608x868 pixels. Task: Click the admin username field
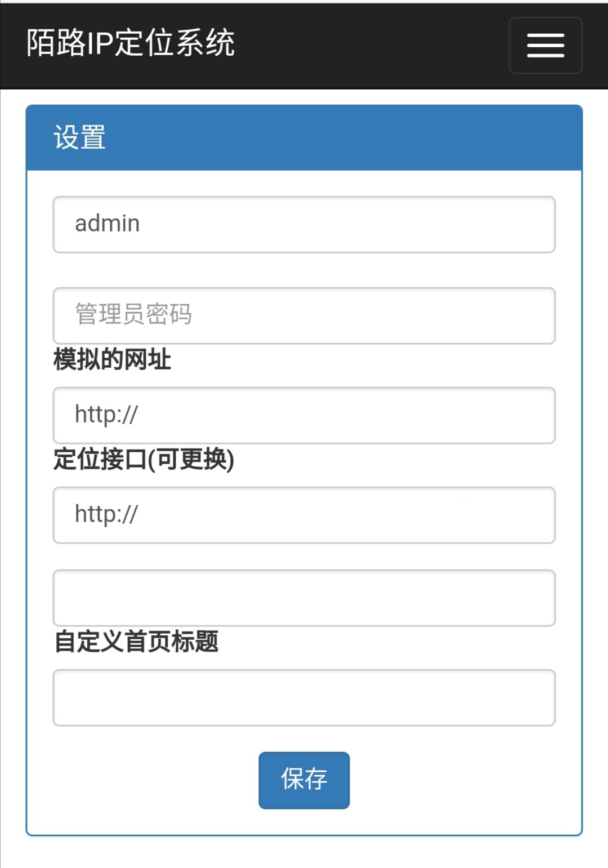click(304, 224)
